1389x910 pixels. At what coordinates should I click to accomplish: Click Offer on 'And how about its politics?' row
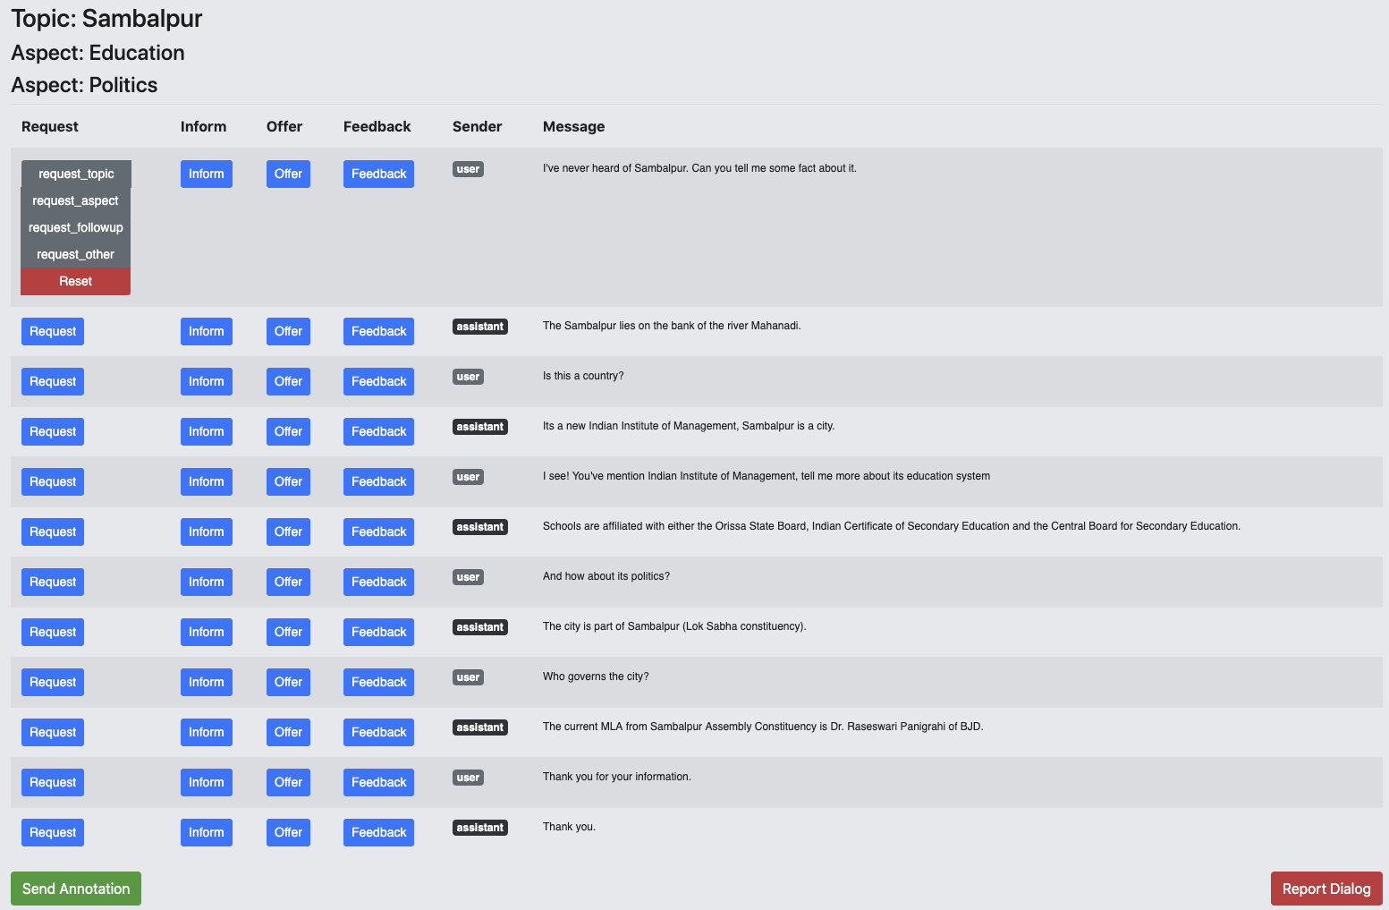pos(288,582)
